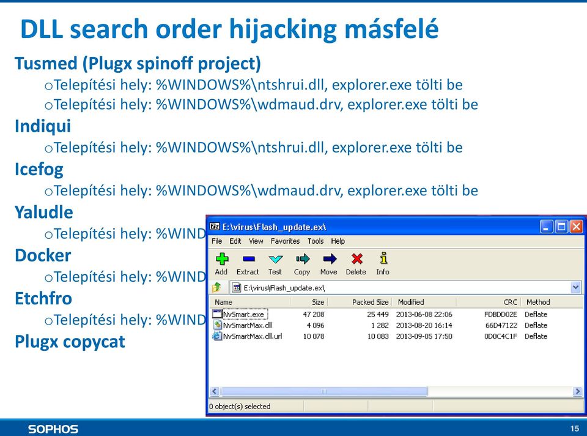The image size is (587, 436).
Task: Click modified date 2013-09-05 17:50
Action: tap(424, 336)
